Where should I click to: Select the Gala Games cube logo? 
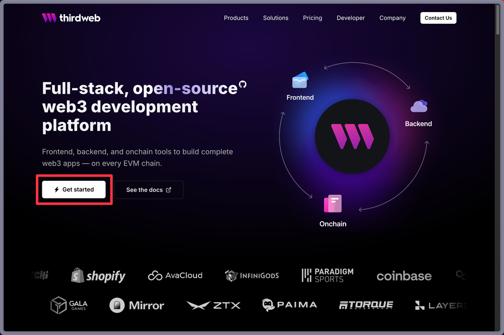(x=69, y=305)
